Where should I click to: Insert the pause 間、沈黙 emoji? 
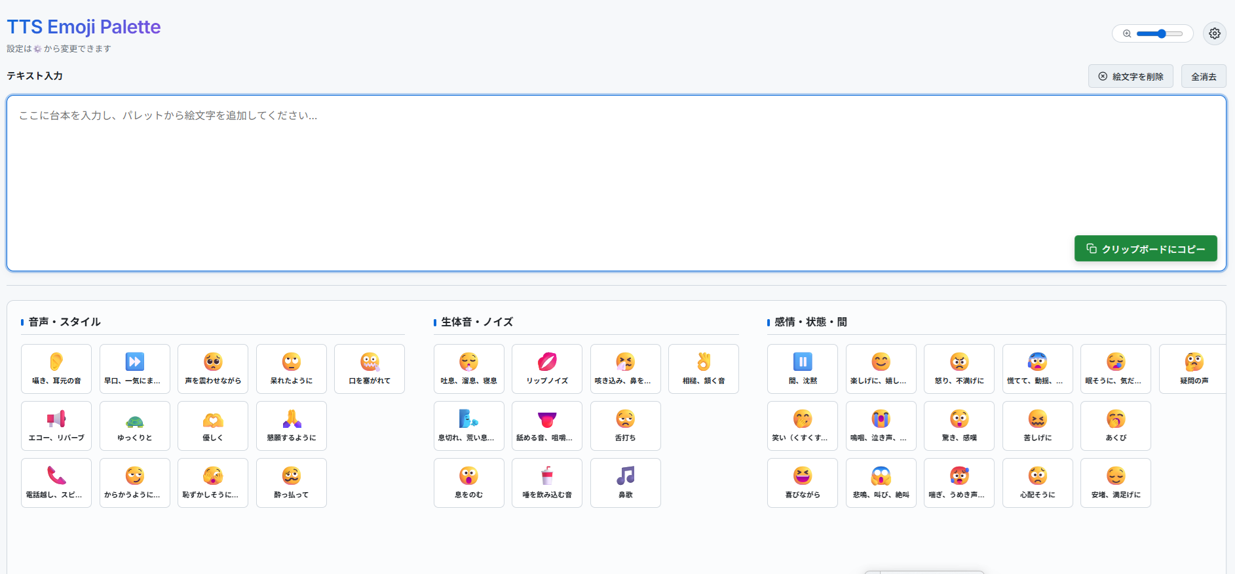(802, 368)
